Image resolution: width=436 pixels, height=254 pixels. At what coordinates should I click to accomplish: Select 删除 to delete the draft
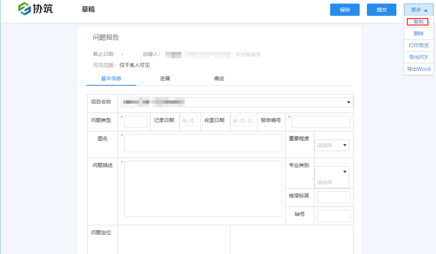(418, 33)
